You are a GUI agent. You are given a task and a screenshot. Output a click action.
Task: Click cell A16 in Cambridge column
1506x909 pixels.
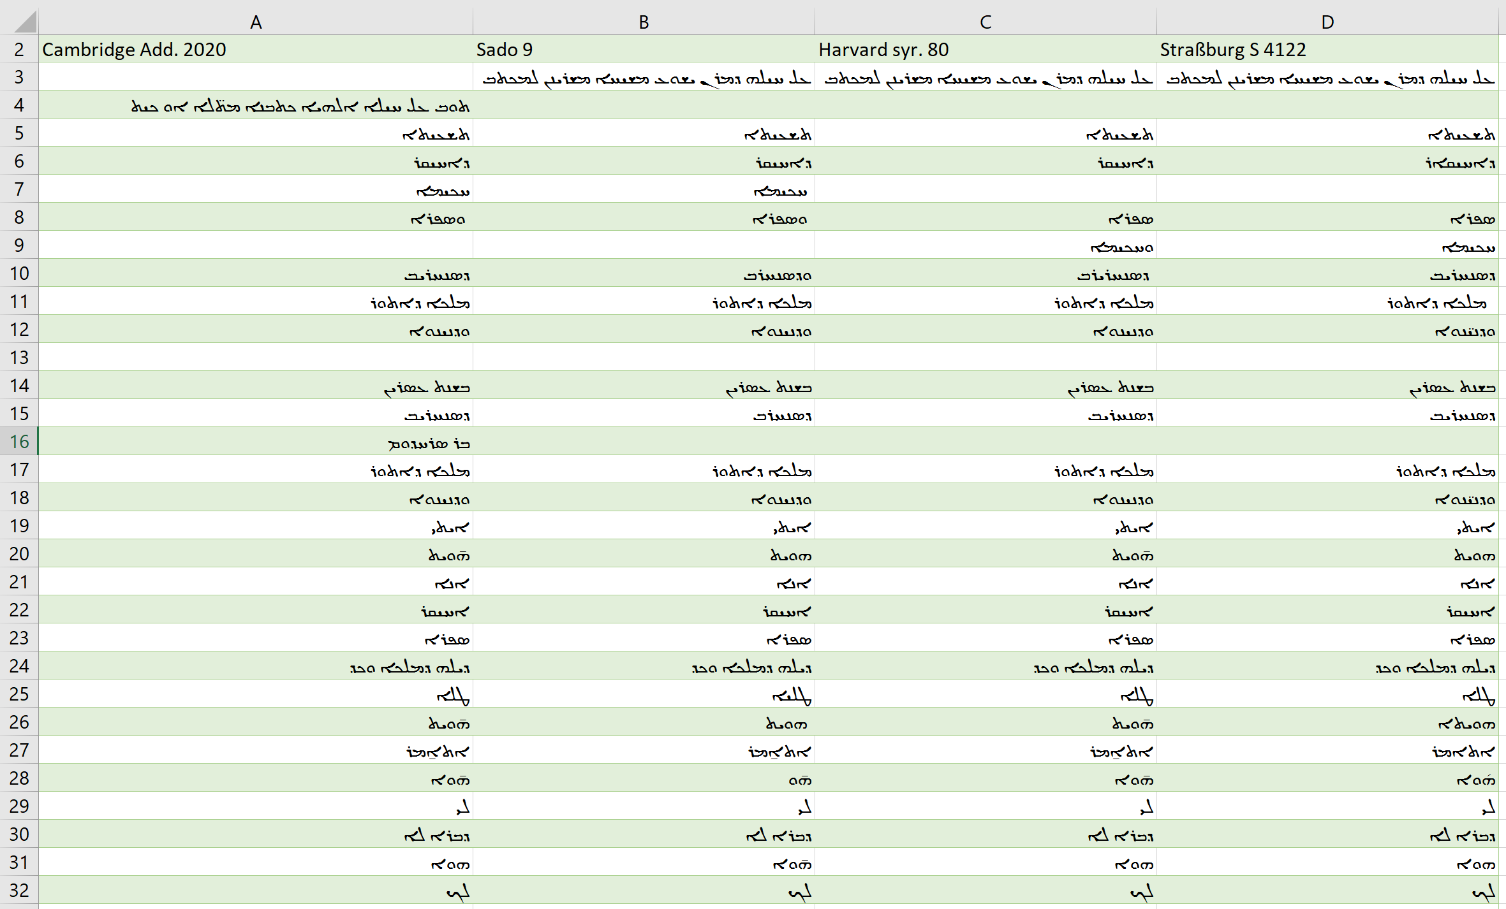429,442
